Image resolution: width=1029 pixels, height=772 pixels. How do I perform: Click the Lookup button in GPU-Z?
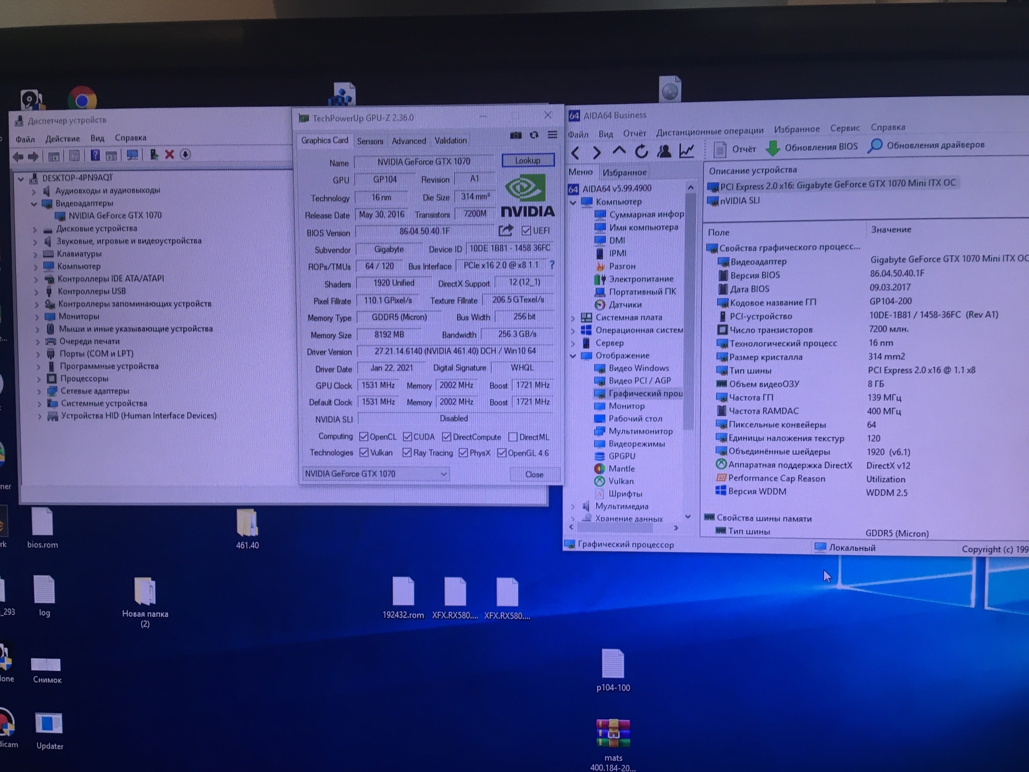click(x=528, y=160)
